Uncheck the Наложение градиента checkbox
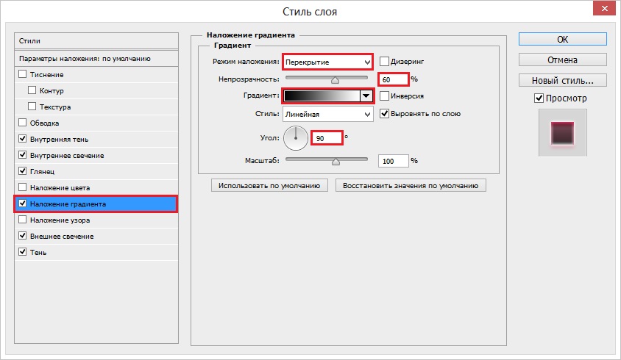621x360 pixels. point(23,204)
